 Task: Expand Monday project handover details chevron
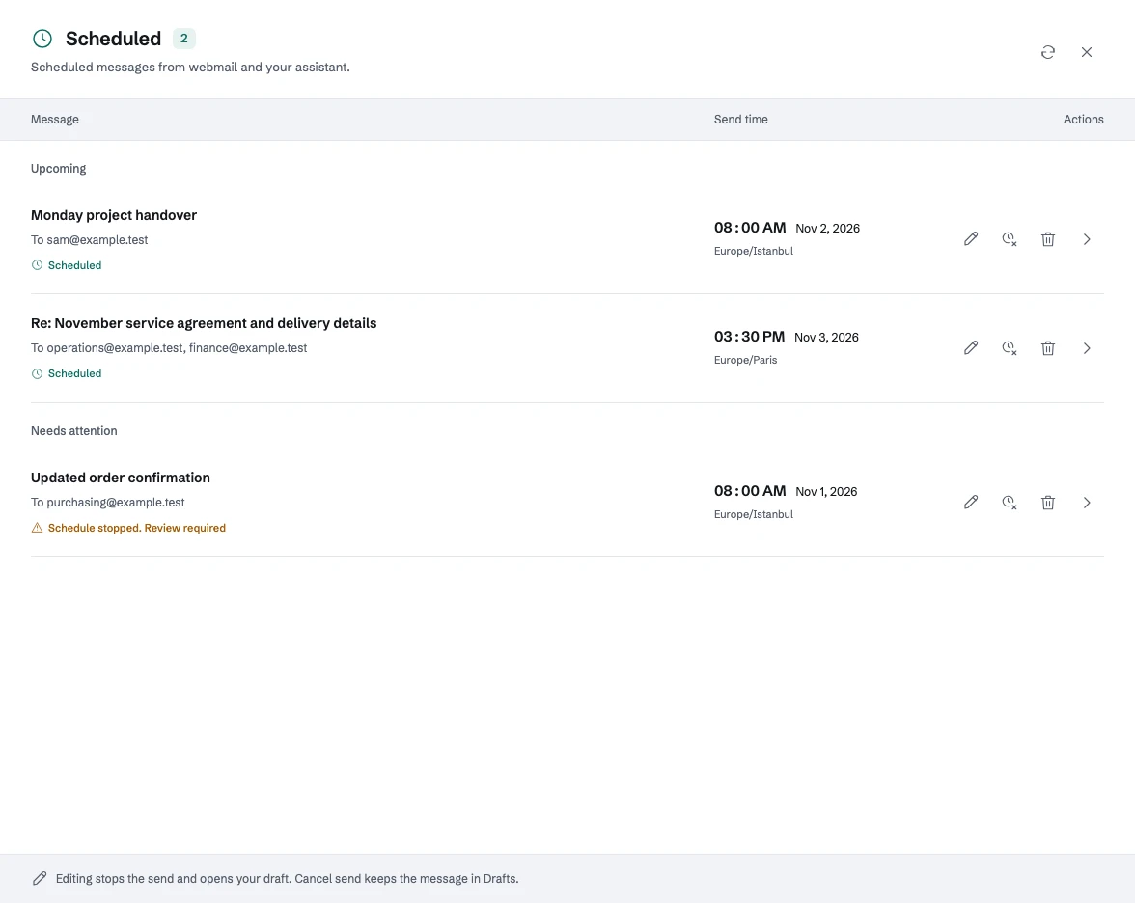coord(1087,239)
